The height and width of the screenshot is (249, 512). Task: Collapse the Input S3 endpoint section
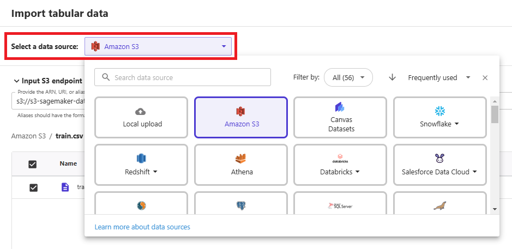tap(16, 81)
